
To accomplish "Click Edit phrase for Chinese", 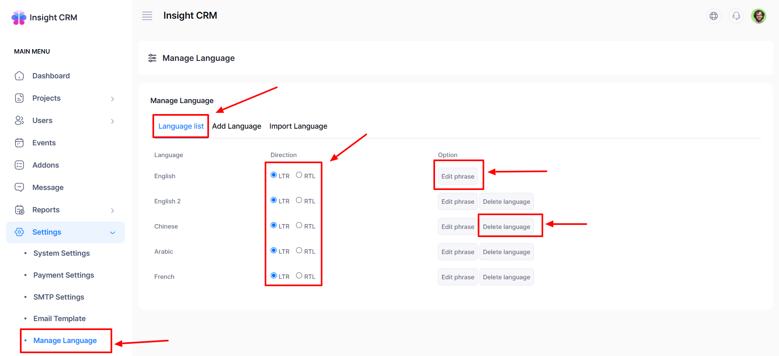I will pyautogui.click(x=457, y=227).
